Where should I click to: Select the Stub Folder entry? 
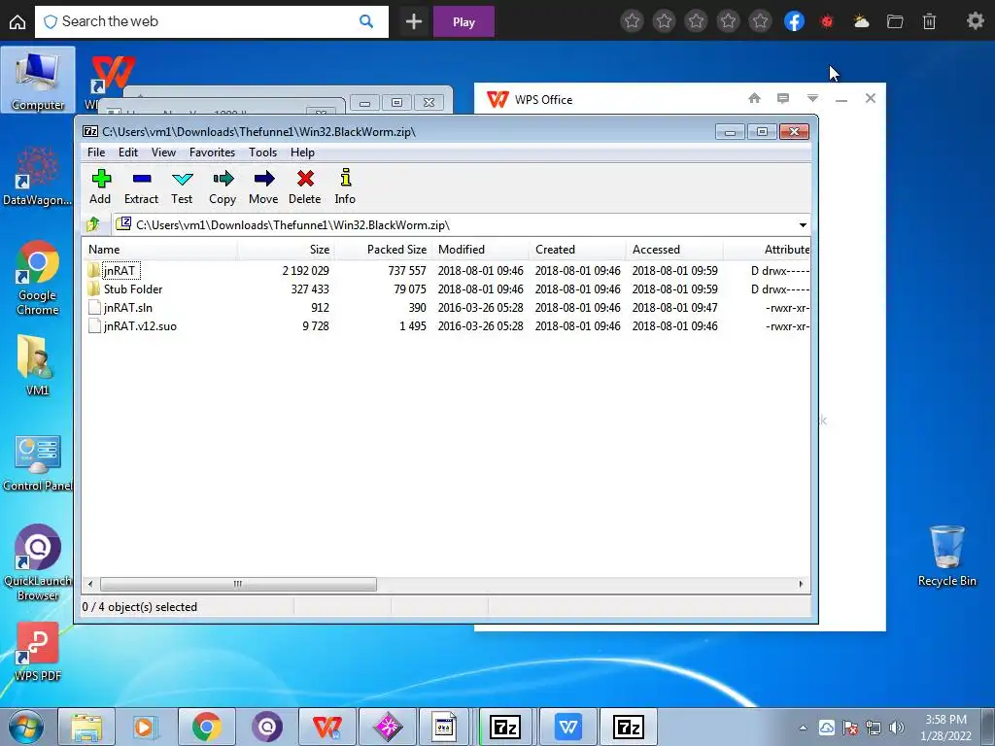[x=447, y=289]
